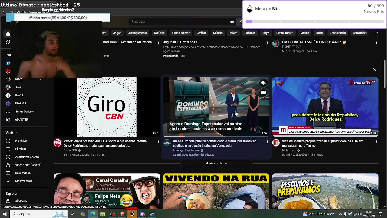Open Brave browser from the taskbar

122,214
